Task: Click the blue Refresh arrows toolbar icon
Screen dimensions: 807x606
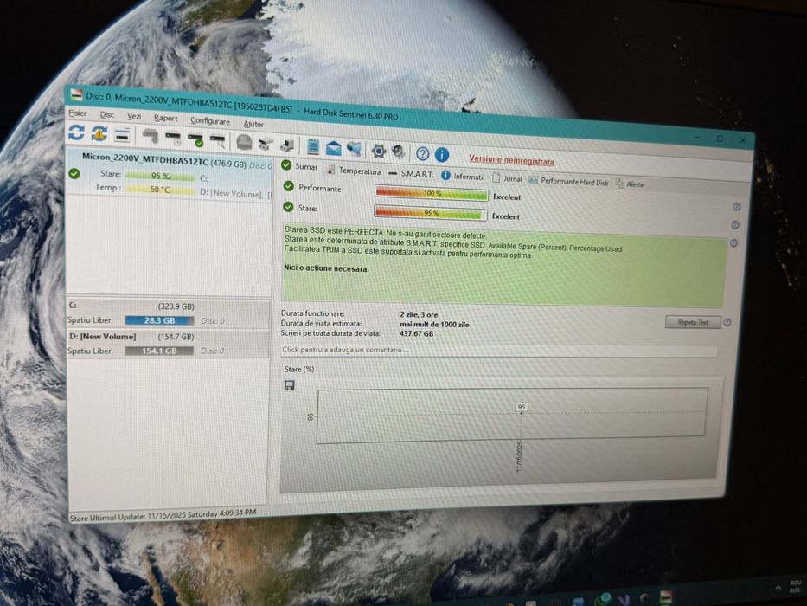Action: pos(76,133)
